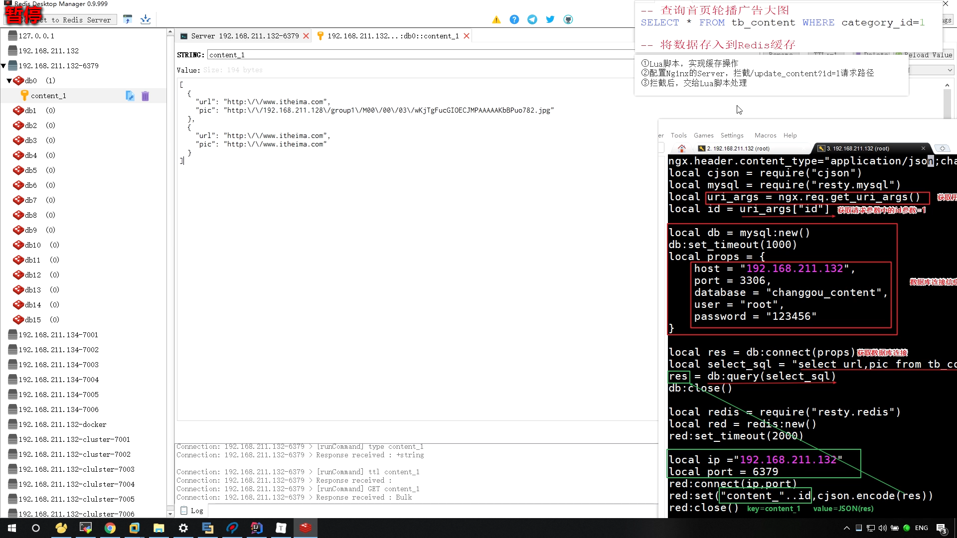Click the home icon in terminal window

point(681,148)
